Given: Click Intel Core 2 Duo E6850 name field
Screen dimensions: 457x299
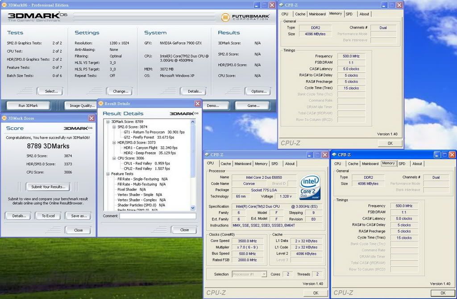Looking at the screenshot, I should [264, 177].
